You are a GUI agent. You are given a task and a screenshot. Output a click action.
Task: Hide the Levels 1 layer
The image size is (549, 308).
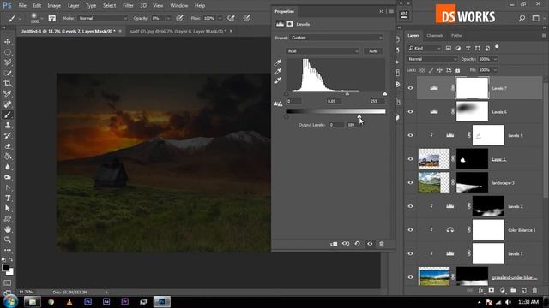410,253
